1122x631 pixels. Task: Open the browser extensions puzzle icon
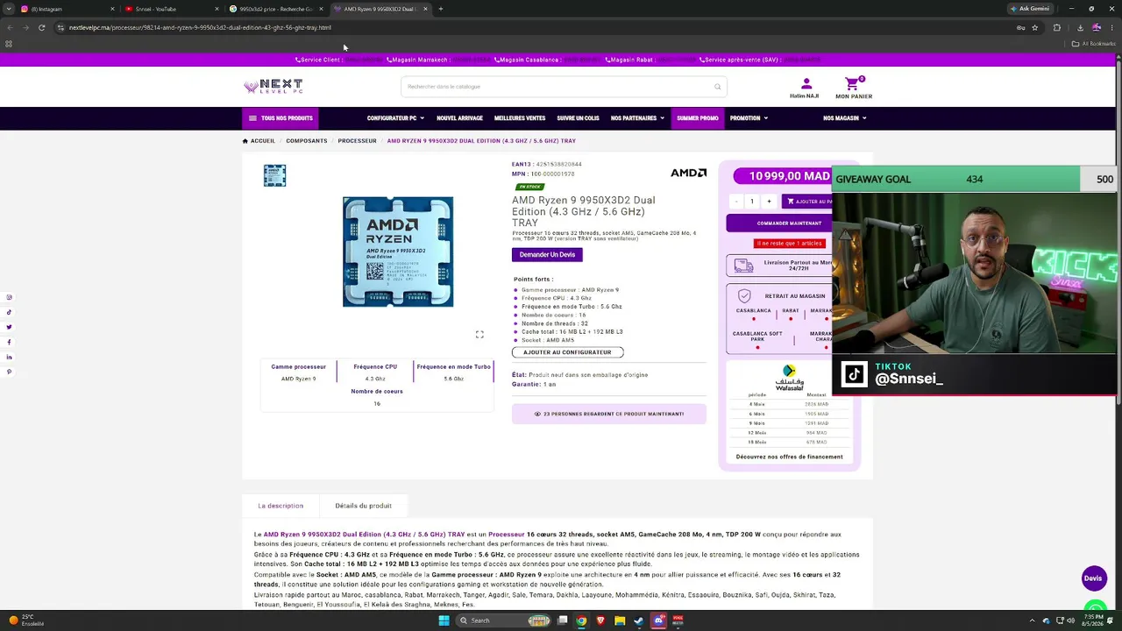[x=1057, y=27]
